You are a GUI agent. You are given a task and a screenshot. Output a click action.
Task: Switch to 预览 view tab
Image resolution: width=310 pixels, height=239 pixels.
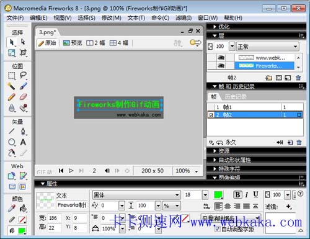[73, 43]
